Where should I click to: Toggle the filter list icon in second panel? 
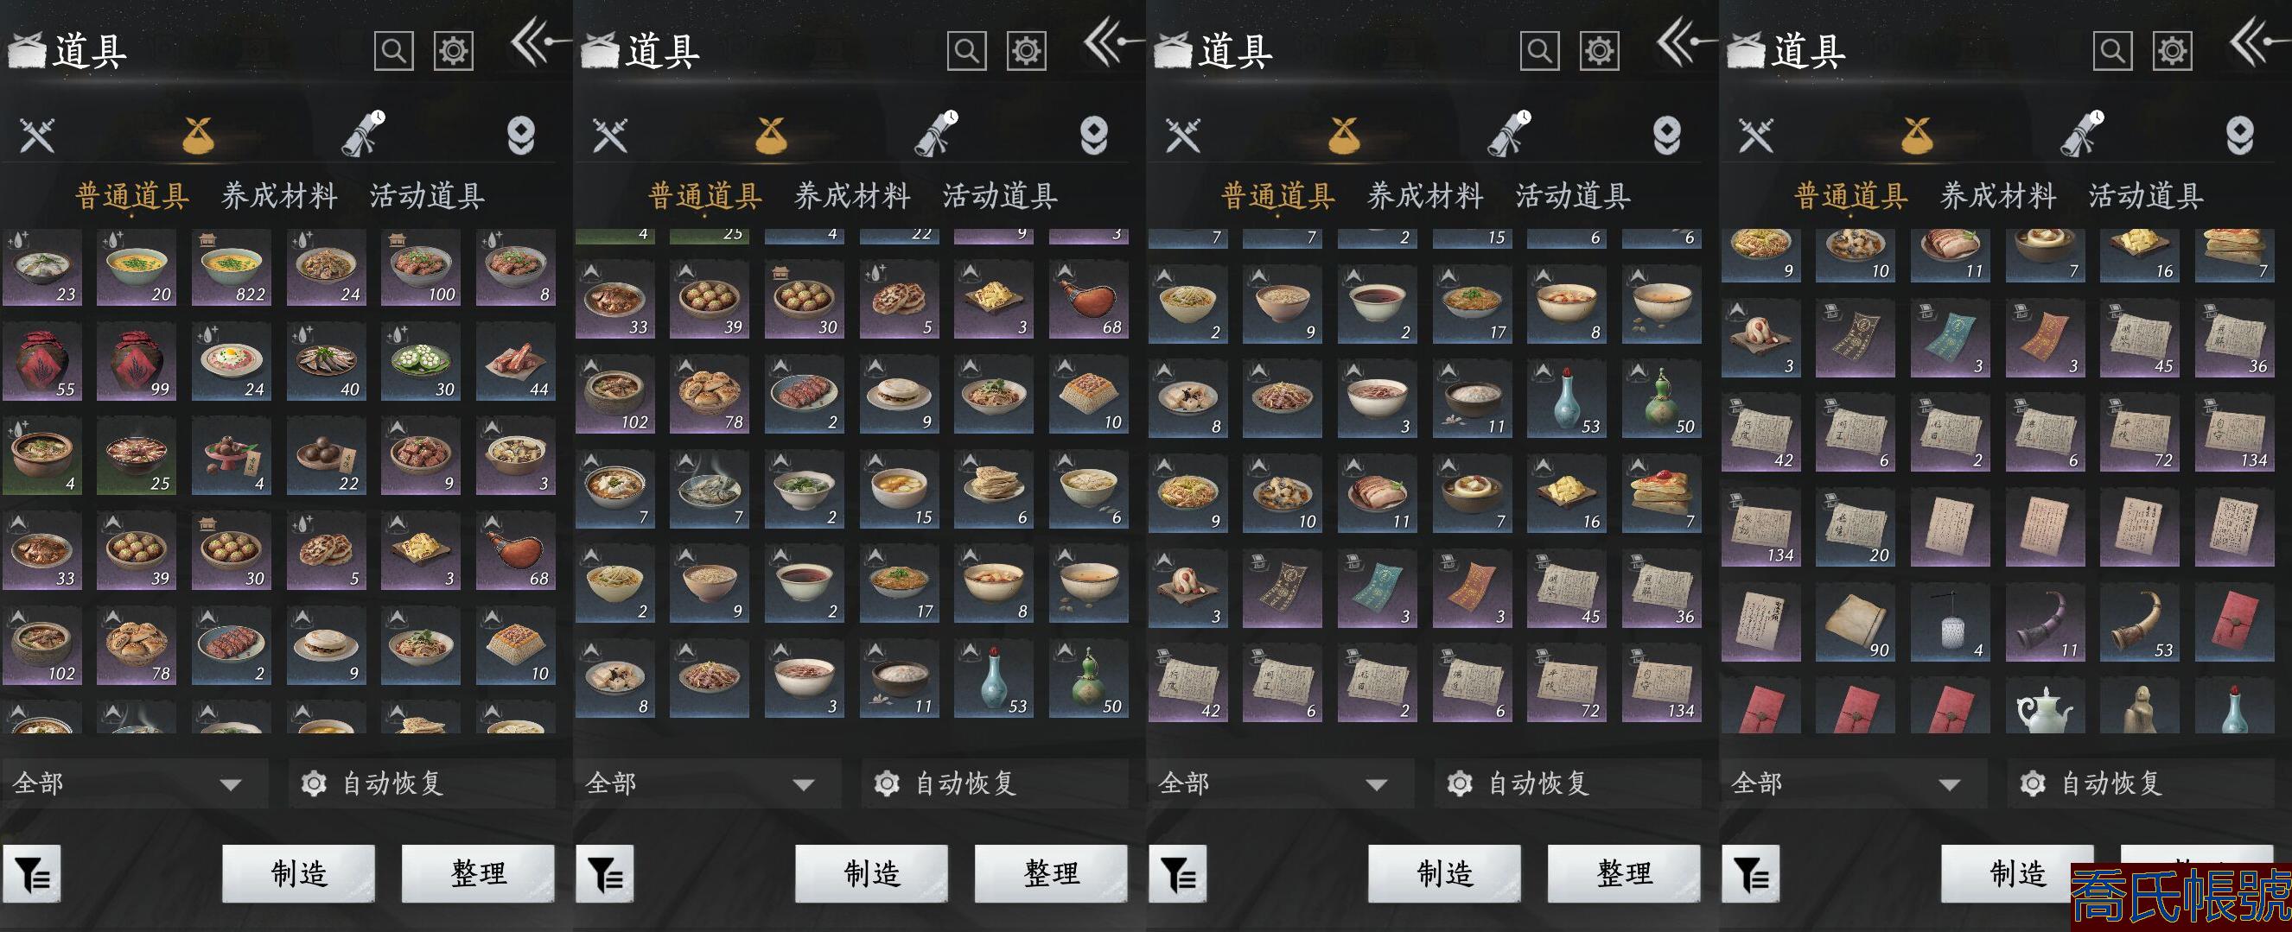tap(605, 874)
